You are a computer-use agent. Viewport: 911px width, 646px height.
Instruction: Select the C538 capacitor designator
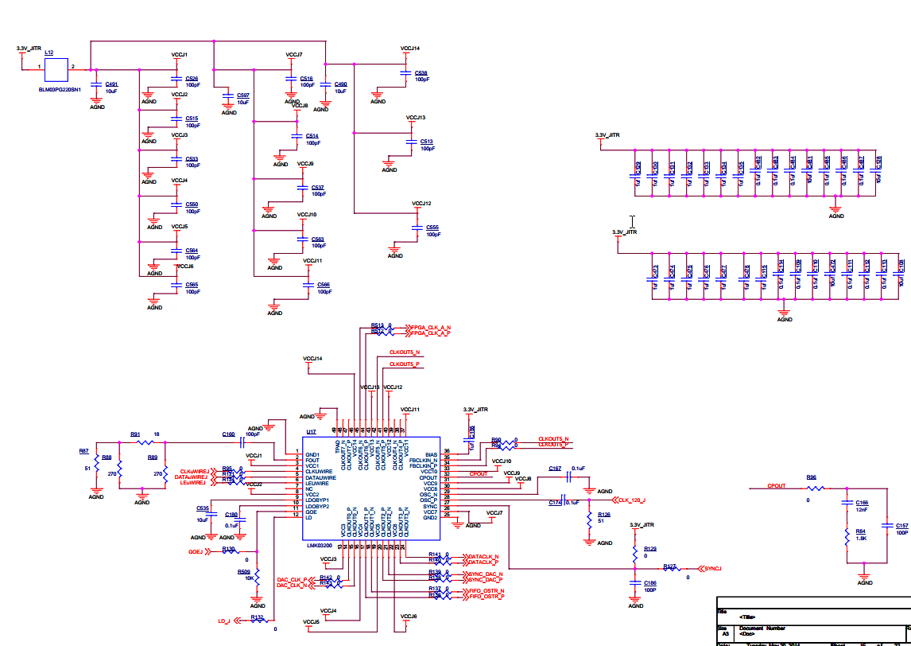(x=421, y=73)
